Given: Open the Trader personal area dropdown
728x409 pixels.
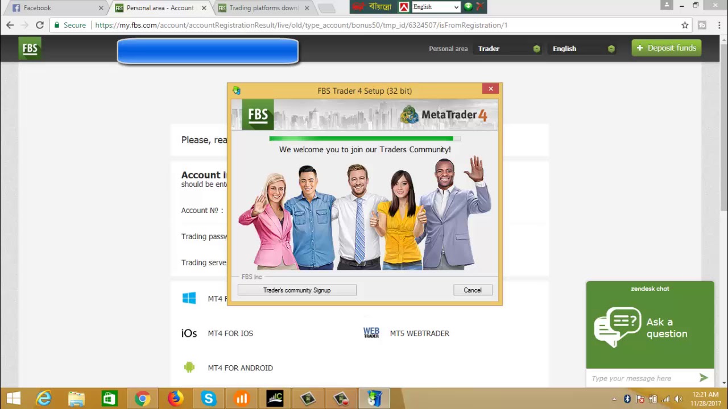Looking at the screenshot, I should pyautogui.click(x=508, y=49).
